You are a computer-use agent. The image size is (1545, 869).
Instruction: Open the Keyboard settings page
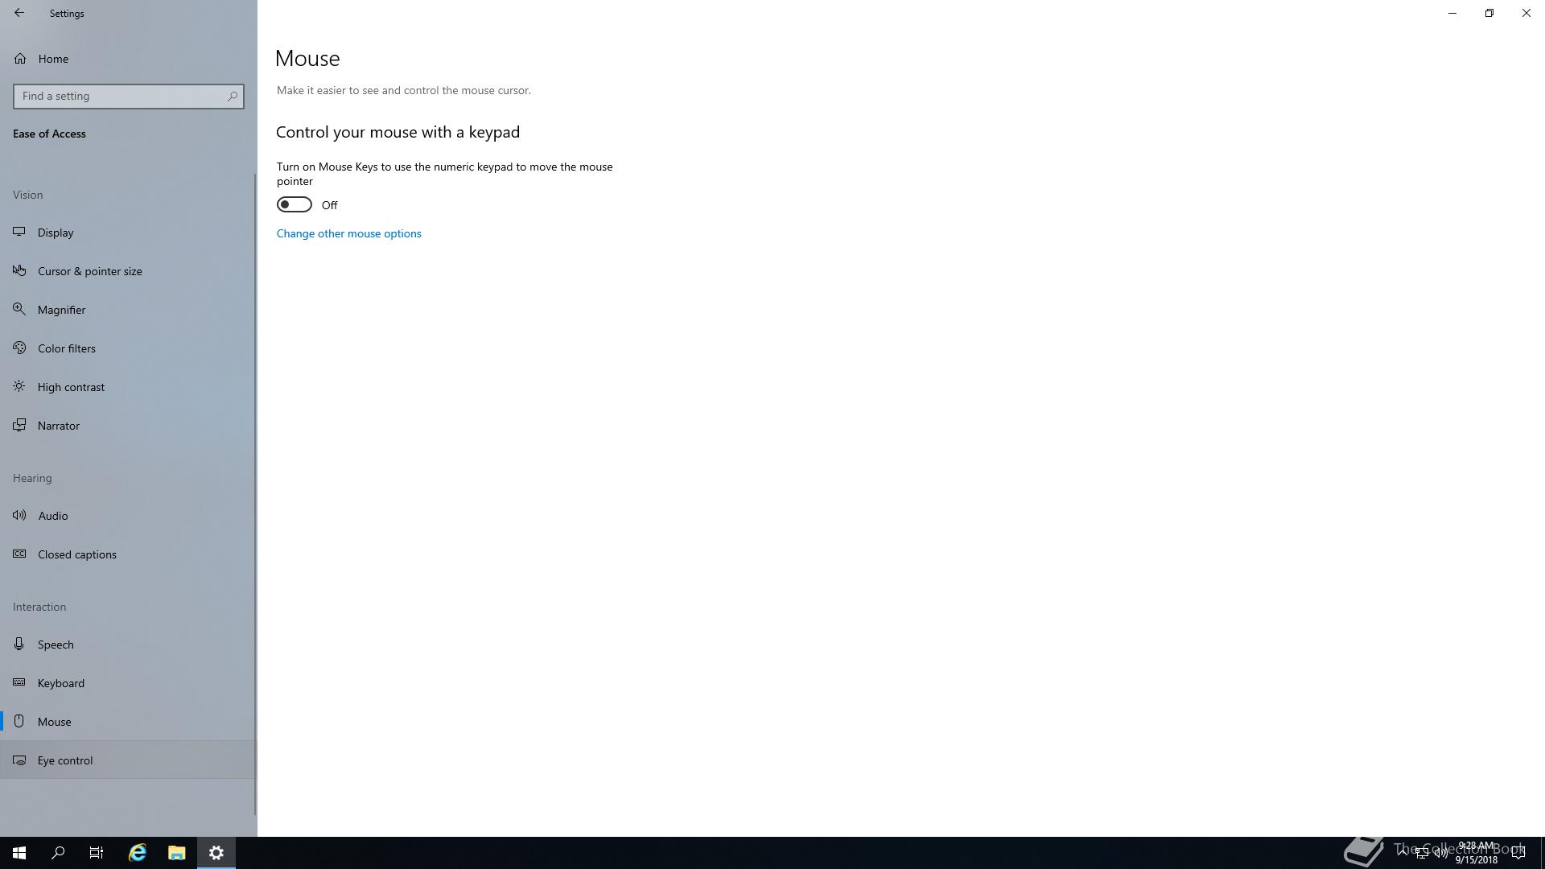coord(129,683)
